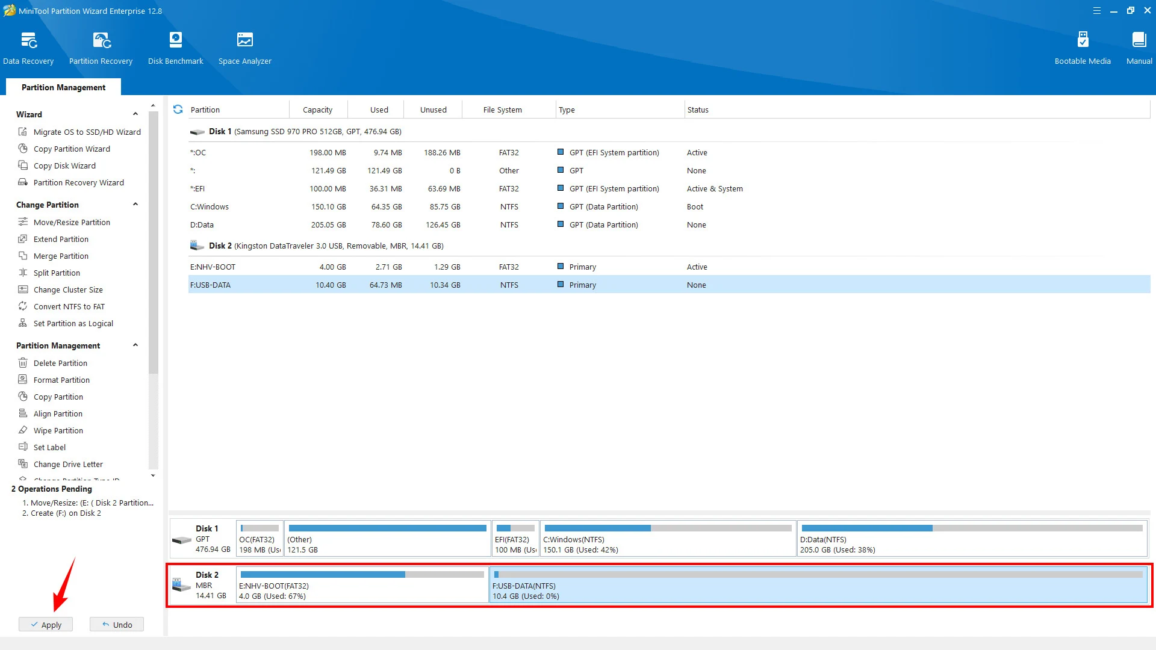Choose Set Label
The image size is (1156, 650).
[42, 447]
